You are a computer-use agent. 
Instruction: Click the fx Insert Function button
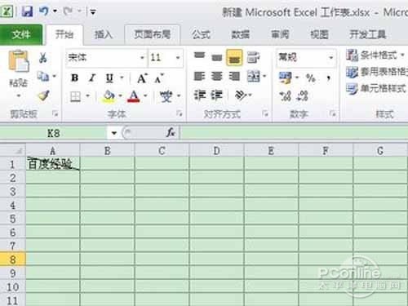171,133
